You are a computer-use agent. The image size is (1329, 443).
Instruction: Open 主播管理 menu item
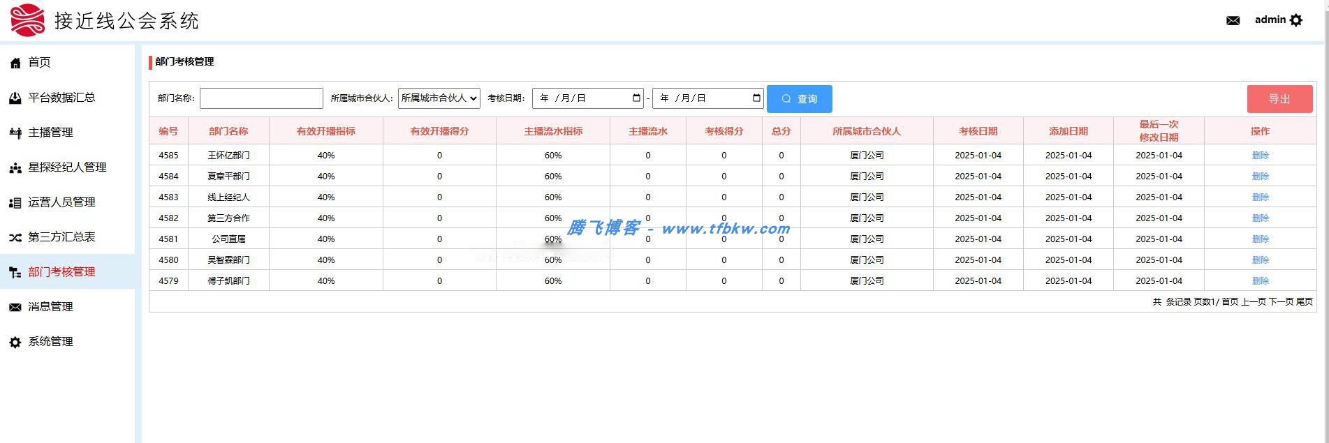click(x=50, y=133)
